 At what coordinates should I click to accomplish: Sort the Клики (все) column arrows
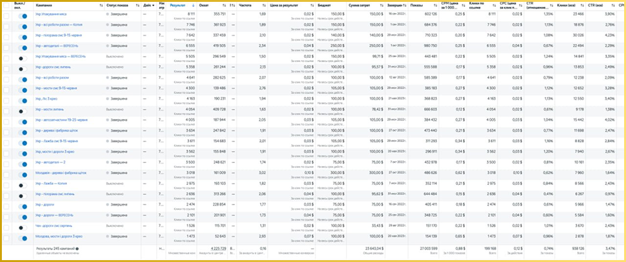click(x=583, y=6)
